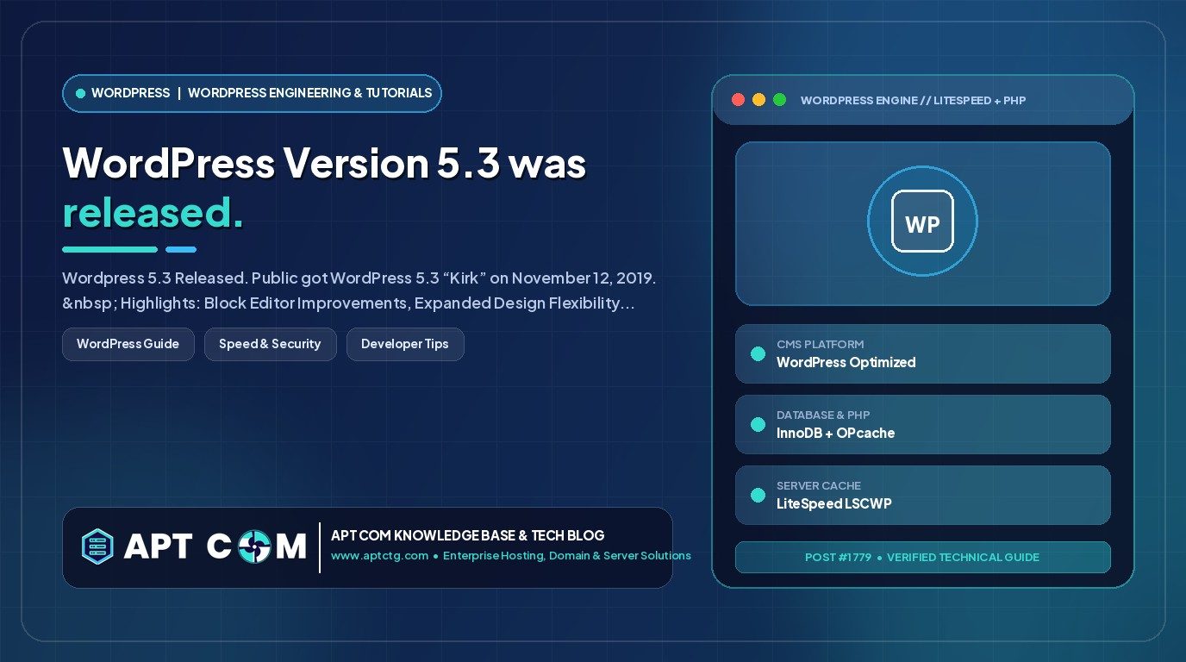
Task: Click the line starting "Wordpress 5.3 Released. Public got"
Action: pos(361,279)
